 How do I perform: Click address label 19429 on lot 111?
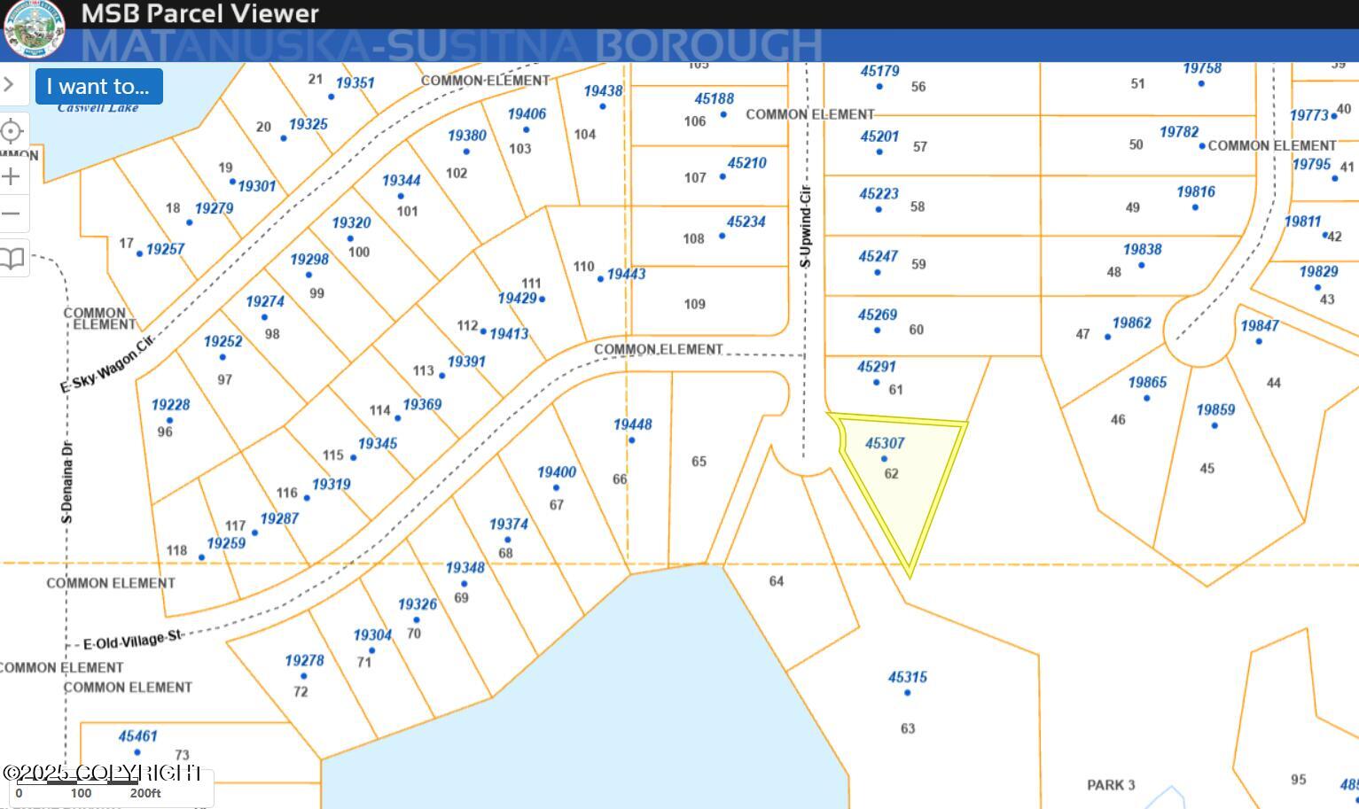coord(517,299)
